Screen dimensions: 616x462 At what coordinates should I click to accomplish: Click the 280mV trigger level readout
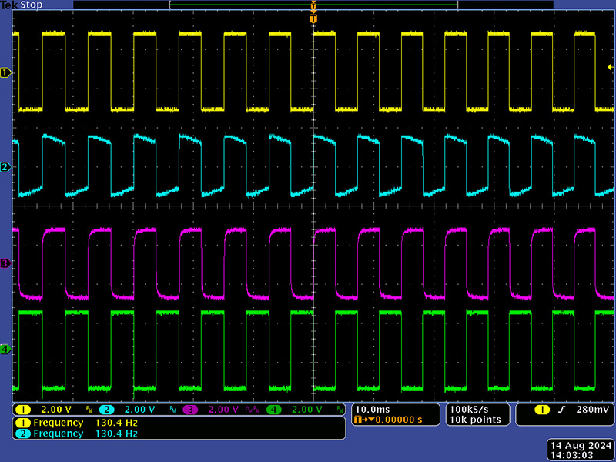(x=593, y=410)
